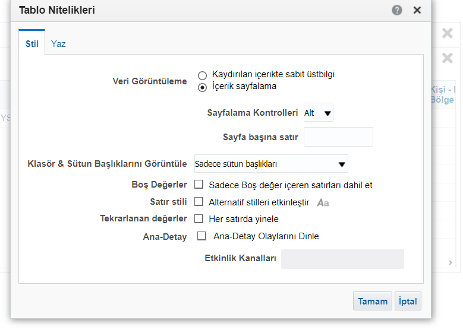This screenshot has height=333, width=463.
Task: Click the Etkinlik Kanalları text field
Action: coord(342,259)
